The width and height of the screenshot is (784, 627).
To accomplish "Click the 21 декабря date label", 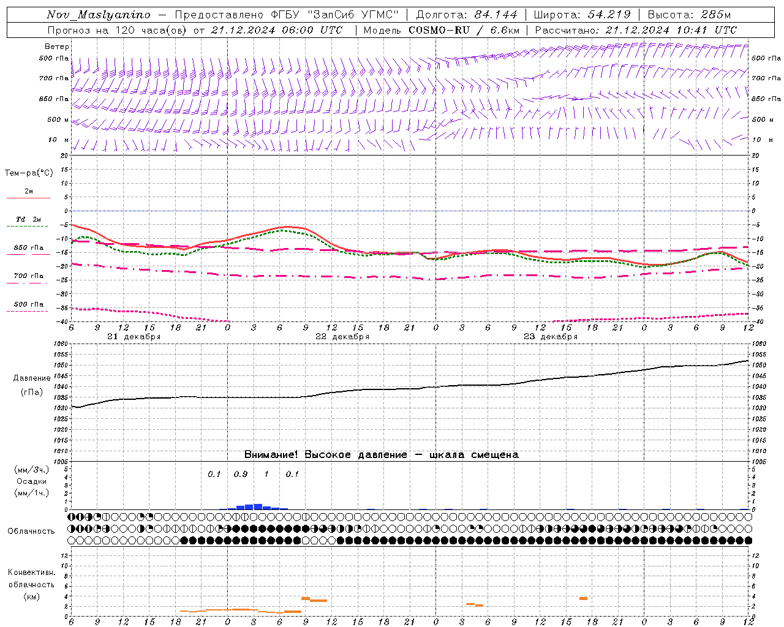I will click(134, 337).
